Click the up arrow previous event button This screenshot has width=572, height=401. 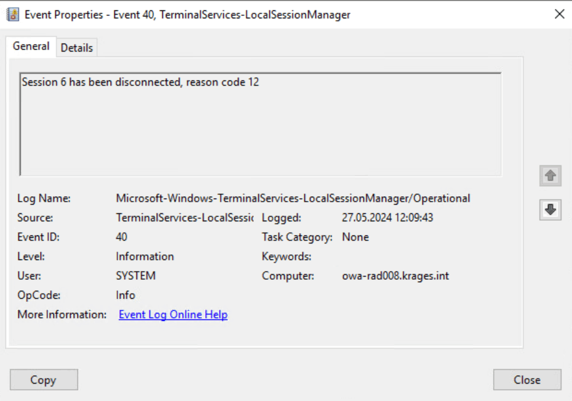pos(550,176)
